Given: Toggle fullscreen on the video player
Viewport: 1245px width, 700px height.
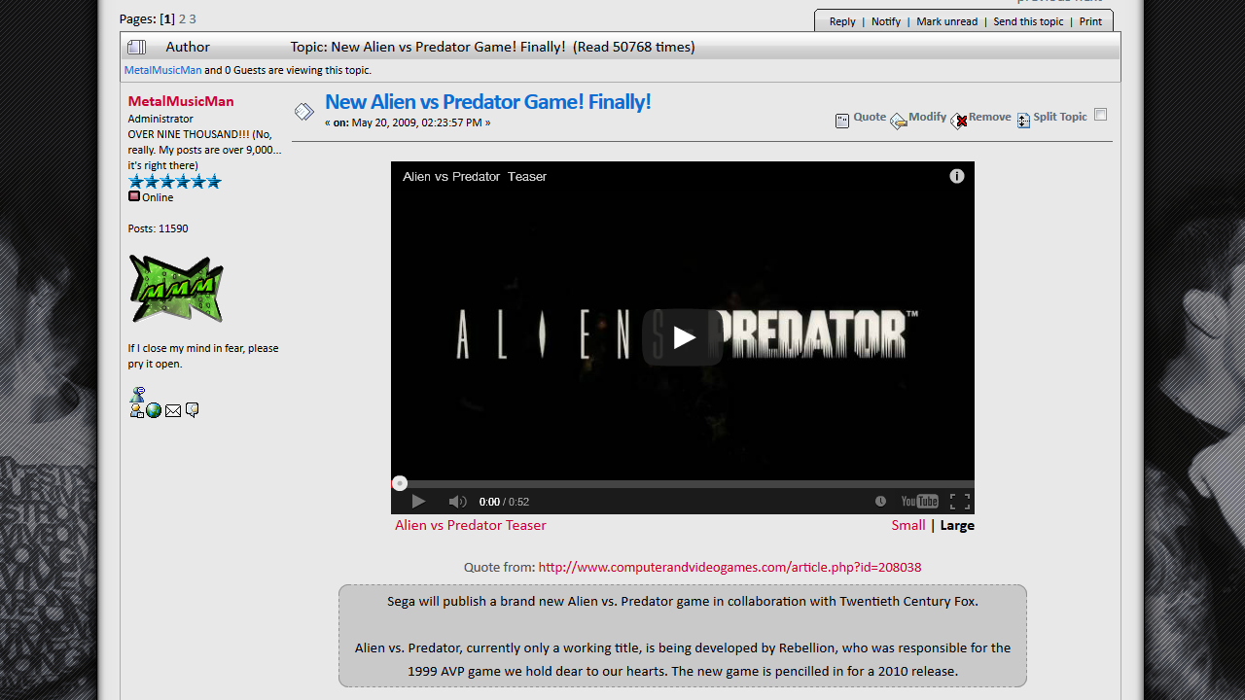Looking at the screenshot, I should (x=960, y=502).
